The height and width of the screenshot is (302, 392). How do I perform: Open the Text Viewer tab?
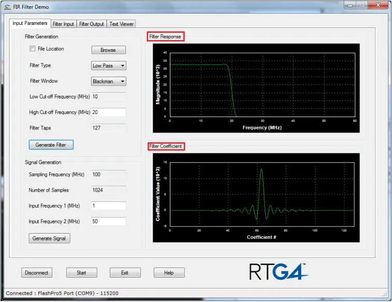point(122,24)
